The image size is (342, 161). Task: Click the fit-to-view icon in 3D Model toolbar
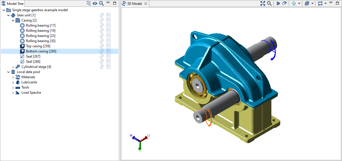pos(263,3)
